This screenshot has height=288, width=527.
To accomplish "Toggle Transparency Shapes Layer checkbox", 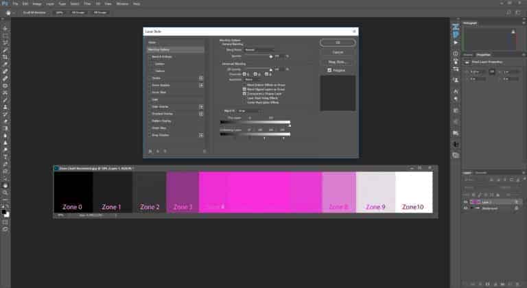I will coord(244,93).
